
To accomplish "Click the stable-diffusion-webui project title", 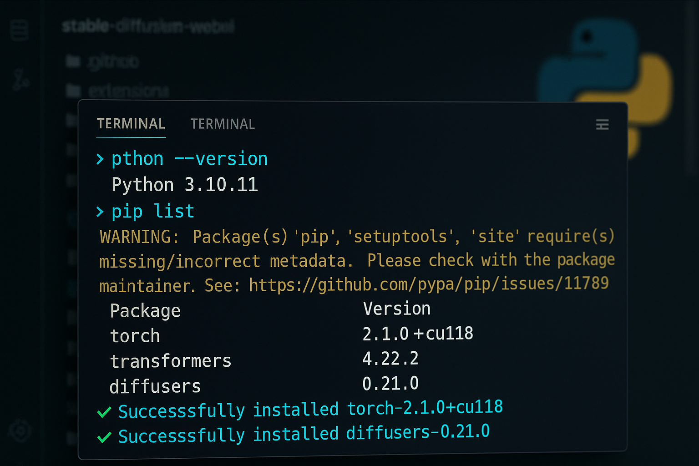I will pos(148,26).
